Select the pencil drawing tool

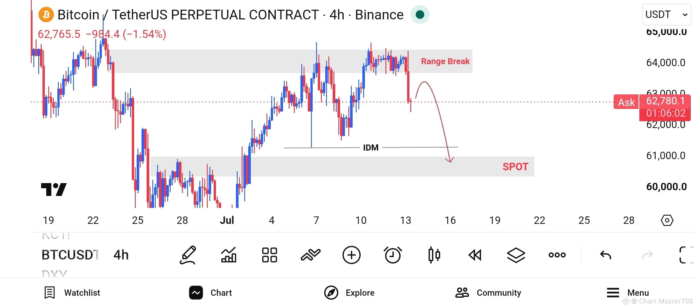[188, 255]
